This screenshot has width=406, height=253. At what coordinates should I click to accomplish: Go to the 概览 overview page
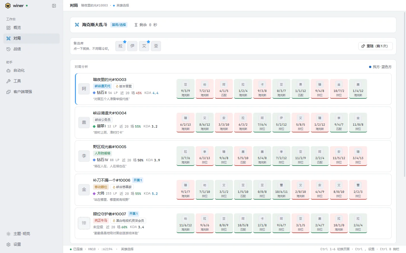[32, 28]
